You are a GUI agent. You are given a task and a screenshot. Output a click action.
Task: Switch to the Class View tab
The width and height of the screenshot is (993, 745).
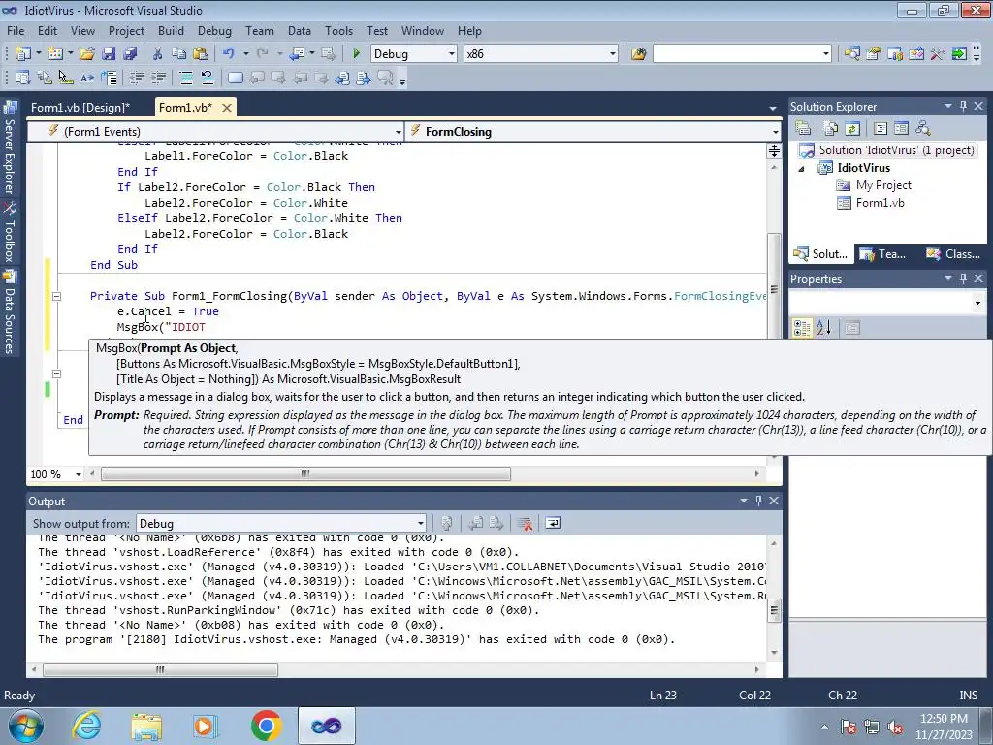953,254
